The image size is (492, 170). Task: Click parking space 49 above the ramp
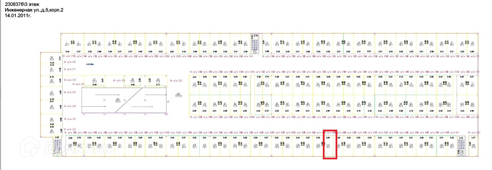(x=158, y=80)
